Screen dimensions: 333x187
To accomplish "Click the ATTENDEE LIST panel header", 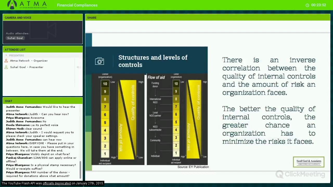I will [x=43, y=50].
